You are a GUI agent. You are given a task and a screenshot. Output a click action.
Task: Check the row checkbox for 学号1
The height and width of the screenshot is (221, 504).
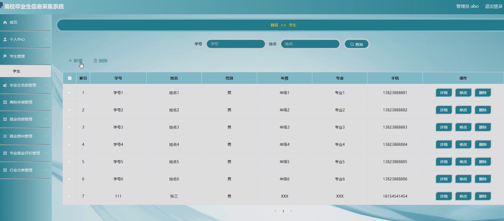click(x=69, y=93)
